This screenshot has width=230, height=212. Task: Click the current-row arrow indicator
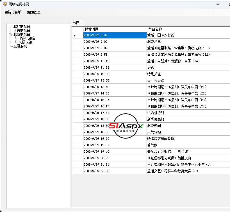click(x=75, y=35)
